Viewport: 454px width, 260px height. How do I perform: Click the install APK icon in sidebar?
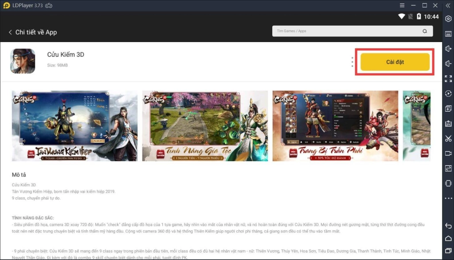click(448, 124)
